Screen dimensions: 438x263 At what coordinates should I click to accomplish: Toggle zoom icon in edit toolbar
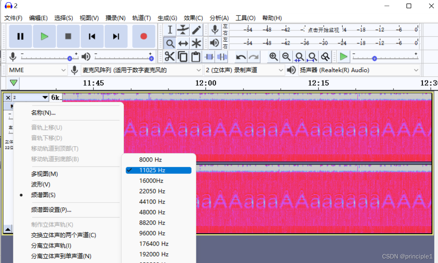(x=325, y=57)
